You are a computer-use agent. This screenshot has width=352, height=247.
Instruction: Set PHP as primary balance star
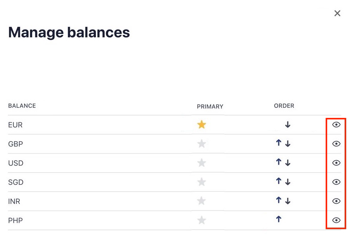point(202,220)
